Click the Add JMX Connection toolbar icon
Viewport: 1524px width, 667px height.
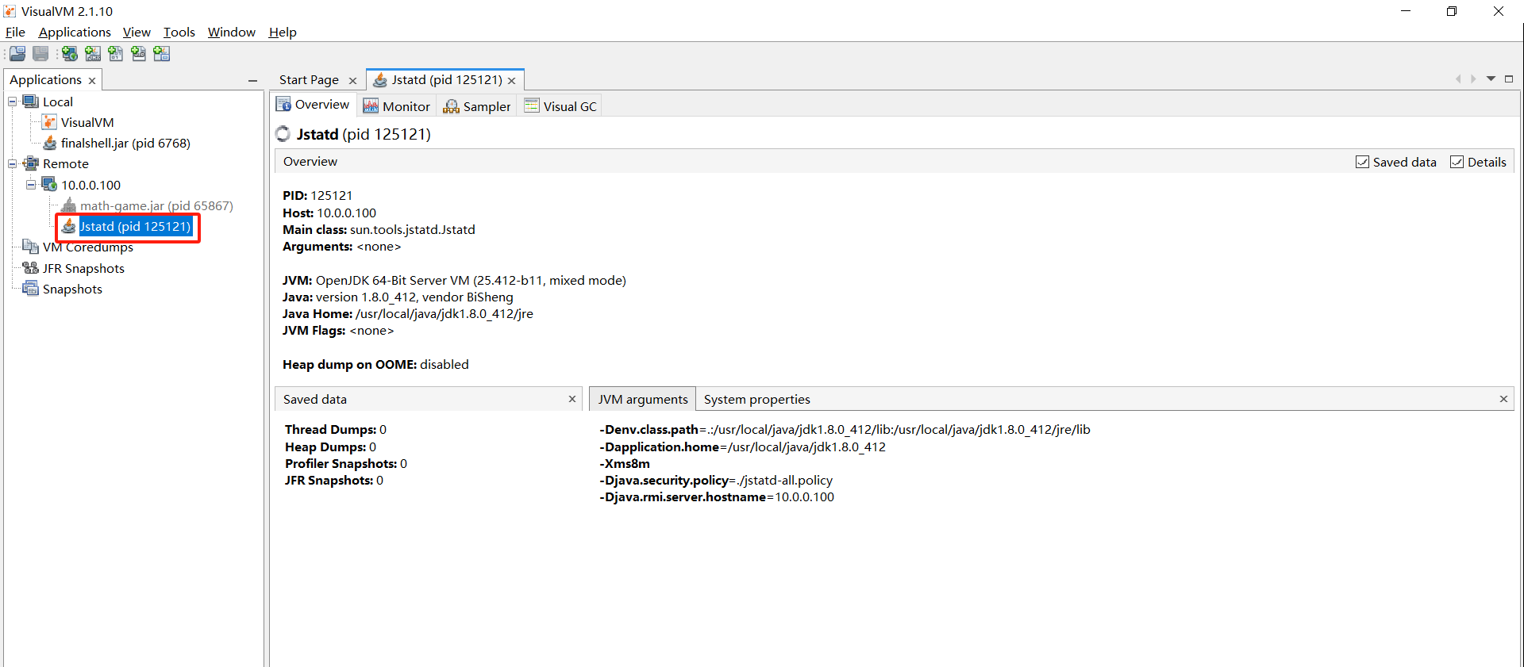pos(93,54)
